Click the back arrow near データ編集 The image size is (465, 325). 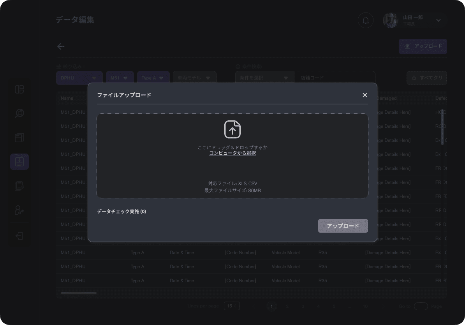[x=60, y=46]
